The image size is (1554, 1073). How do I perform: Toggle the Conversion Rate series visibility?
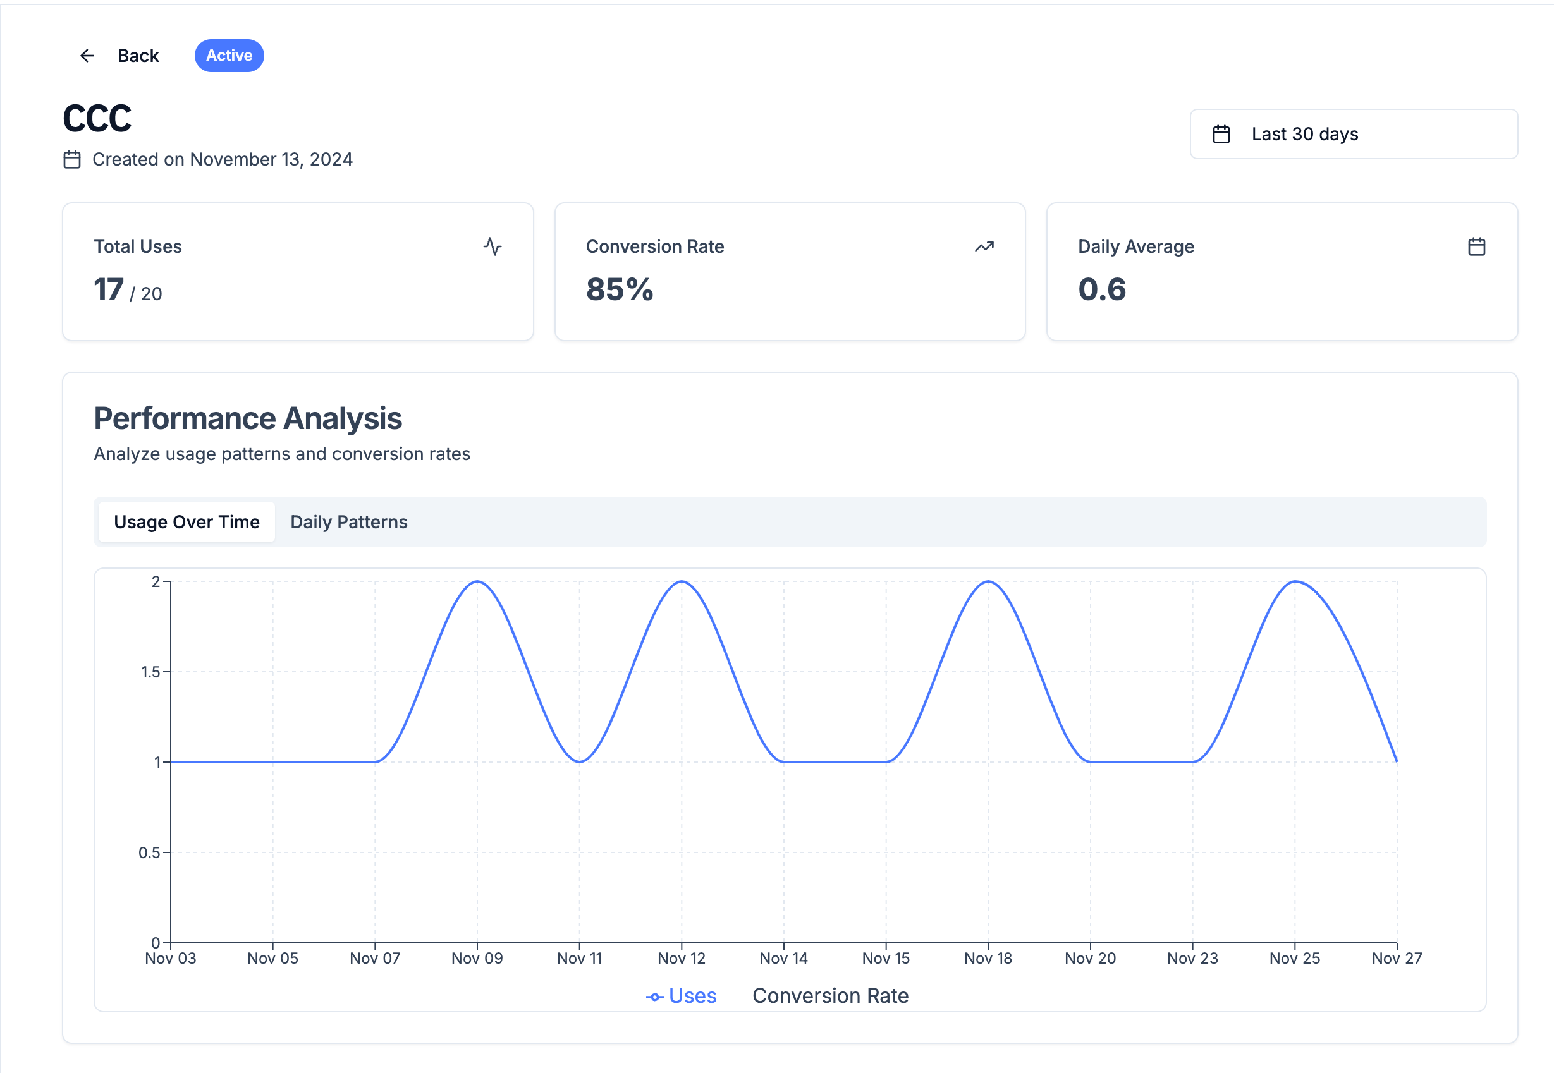[831, 996]
